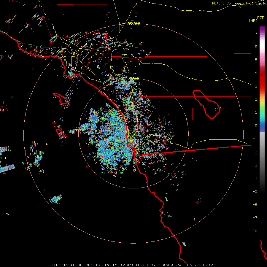This screenshot has width=267, height=267.
Task: Click the 5 value on the color scale
Action: pos(256,60)
